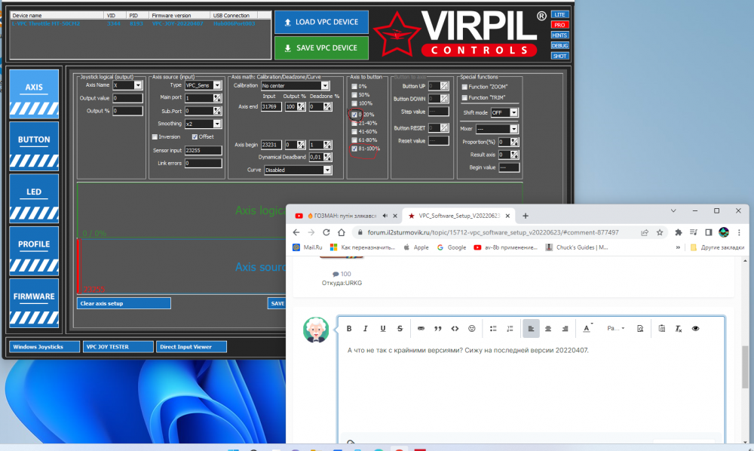This screenshot has width=754, height=451.
Task: Open Direct Input Viewer
Action: (x=192, y=347)
